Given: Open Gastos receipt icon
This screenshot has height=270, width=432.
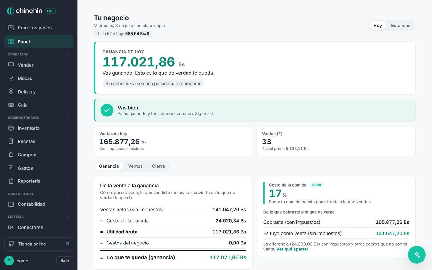Looking at the screenshot, I should (x=11, y=168).
